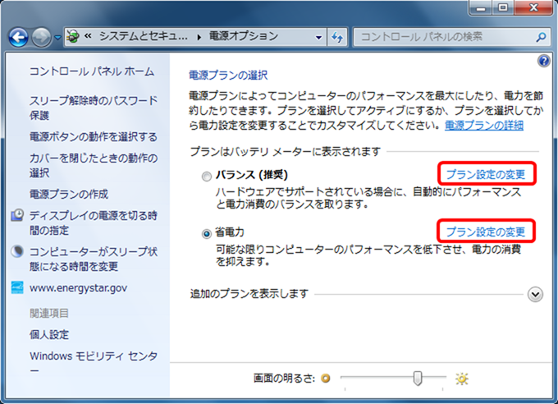Open 電源プランの作成 link
Image resolution: width=558 pixels, height=404 pixels.
[x=69, y=194]
